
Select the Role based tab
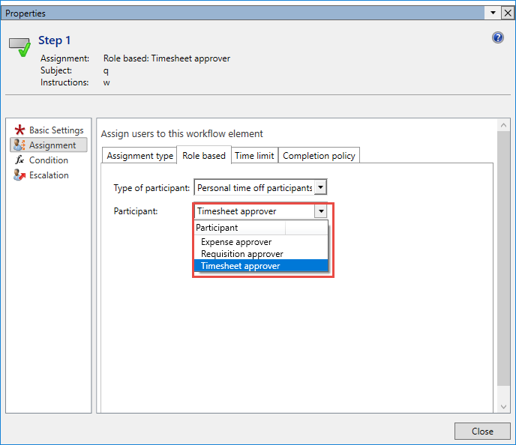(x=204, y=155)
